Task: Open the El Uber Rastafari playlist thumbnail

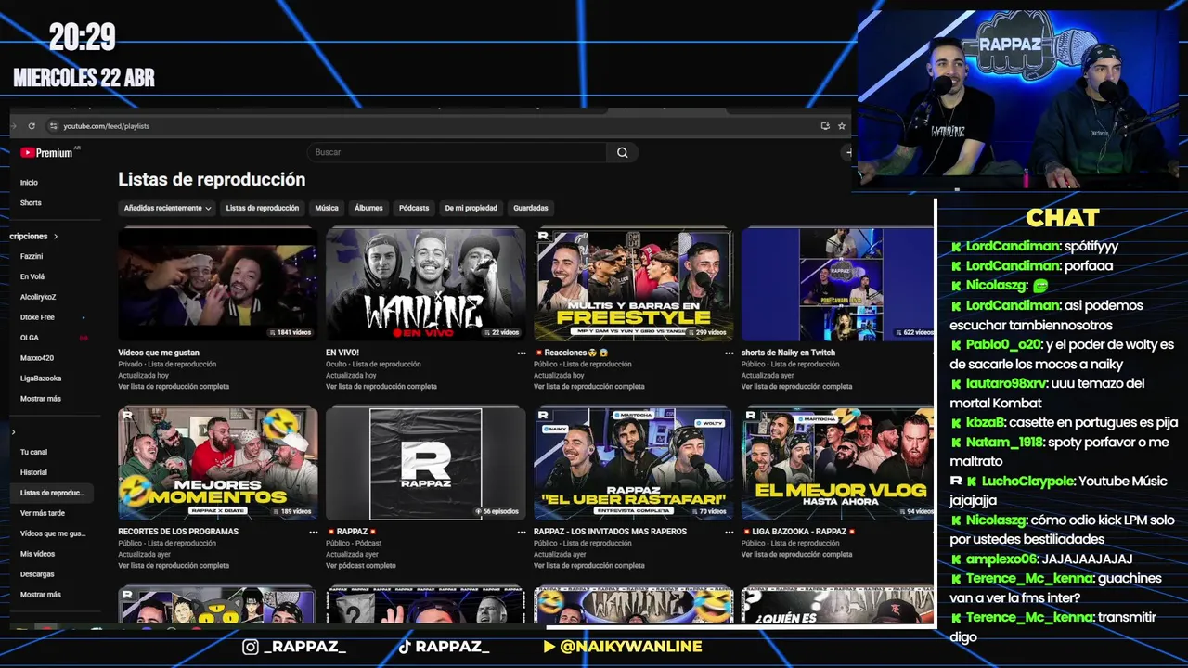Action: (x=633, y=464)
